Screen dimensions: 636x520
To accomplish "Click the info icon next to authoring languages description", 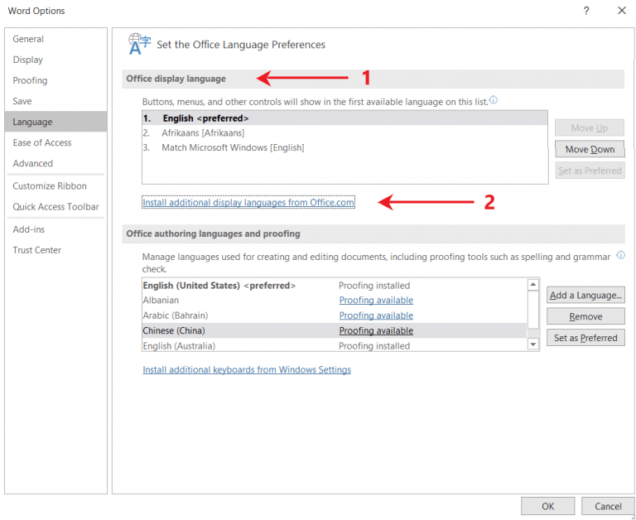I will click(620, 255).
